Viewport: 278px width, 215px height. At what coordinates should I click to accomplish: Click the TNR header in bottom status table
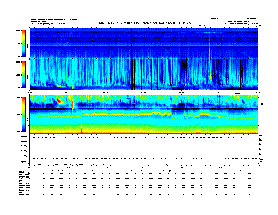tap(20, 189)
